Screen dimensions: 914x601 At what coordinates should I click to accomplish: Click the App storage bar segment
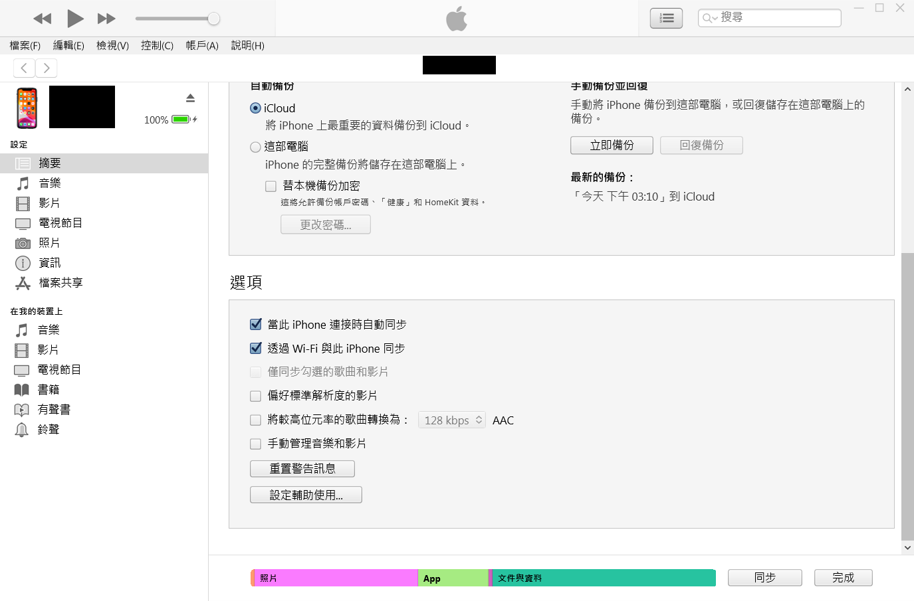point(453,578)
